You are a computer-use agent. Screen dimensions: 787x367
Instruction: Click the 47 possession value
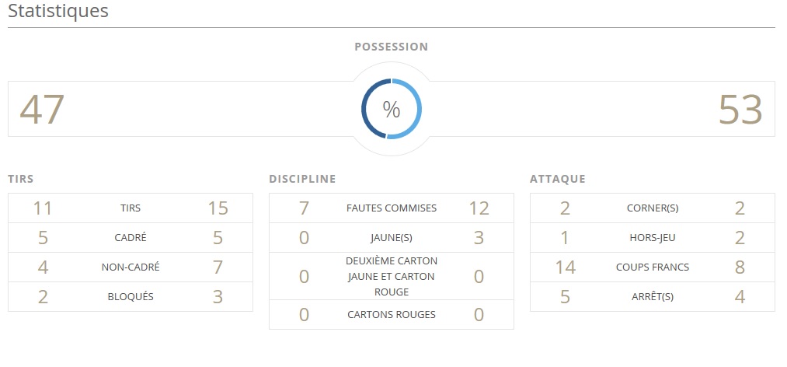(x=42, y=110)
